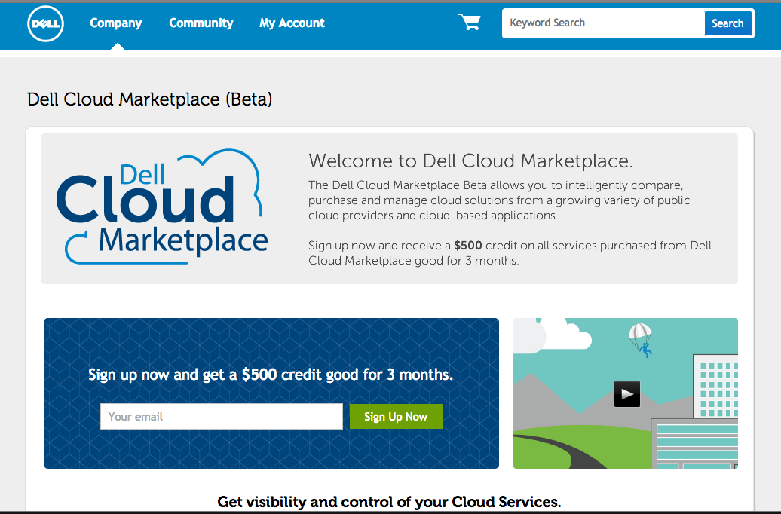Play the parachute intro video

[626, 394]
